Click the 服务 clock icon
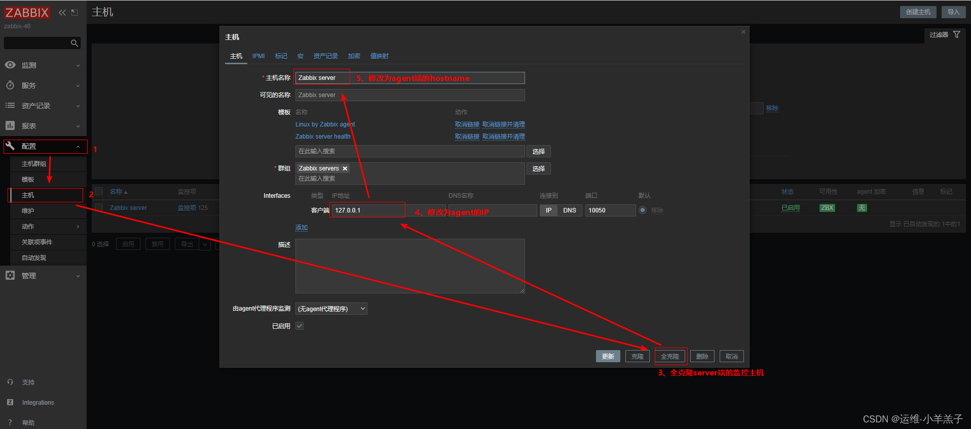This screenshot has height=429, width=971. (x=10, y=85)
